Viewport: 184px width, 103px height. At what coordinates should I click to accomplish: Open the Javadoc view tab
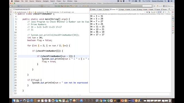99,9
